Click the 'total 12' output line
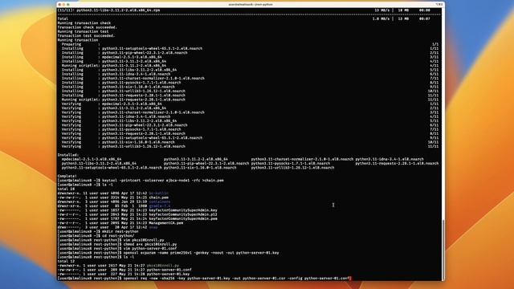This screenshot has height=289, width=514. tap(66, 262)
